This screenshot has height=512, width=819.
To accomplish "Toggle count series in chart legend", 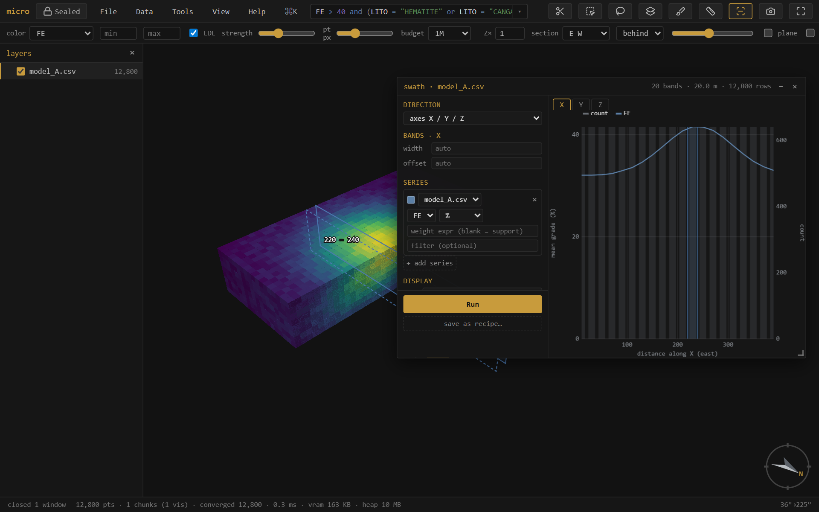I will pyautogui.click(x=595, y=113).
